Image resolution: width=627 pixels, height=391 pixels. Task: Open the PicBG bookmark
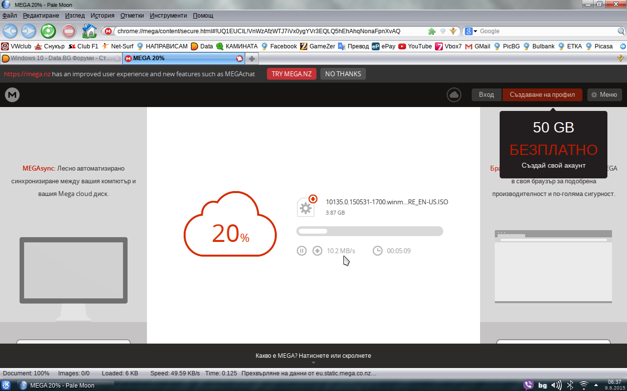pos(507,46)
